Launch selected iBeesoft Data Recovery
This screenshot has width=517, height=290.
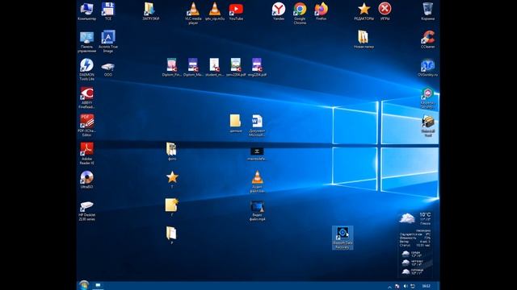coord(343,238)
